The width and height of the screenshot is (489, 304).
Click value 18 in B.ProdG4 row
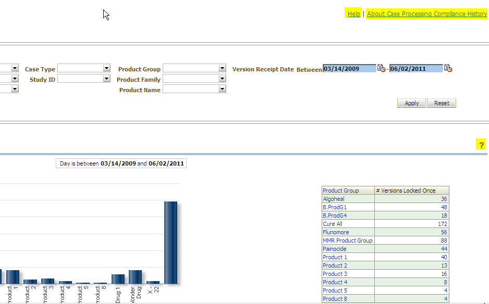444,216
